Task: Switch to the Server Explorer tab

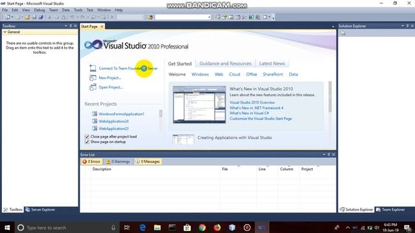Action: click(x=40, y=210)
